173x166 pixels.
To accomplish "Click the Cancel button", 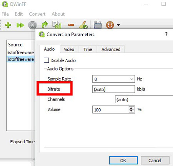I will pos(155,160).
